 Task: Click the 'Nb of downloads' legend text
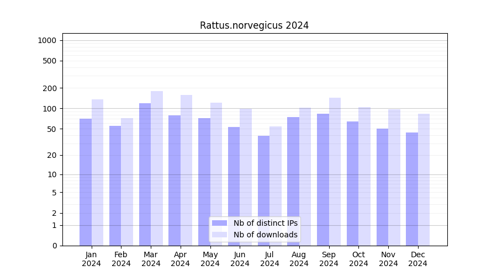tap(266, 235)
